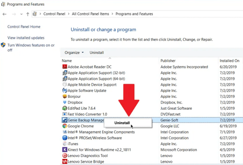The width and height of the screenshot is (243, 165).
Task: Expand the chevron after Control Panel breadcrumb
Action: pos(68,14)
